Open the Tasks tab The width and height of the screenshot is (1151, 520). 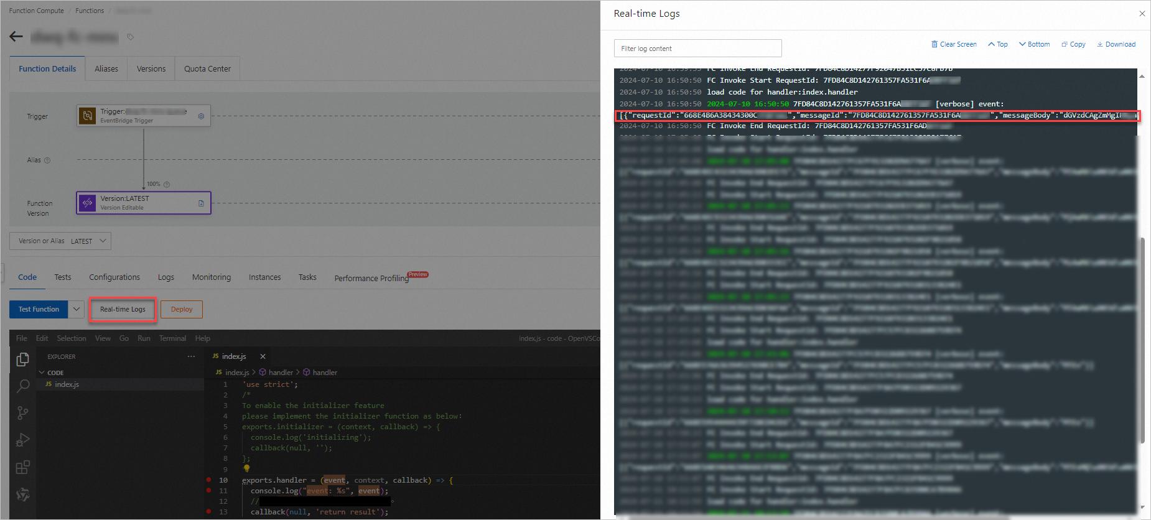(307, 277)
